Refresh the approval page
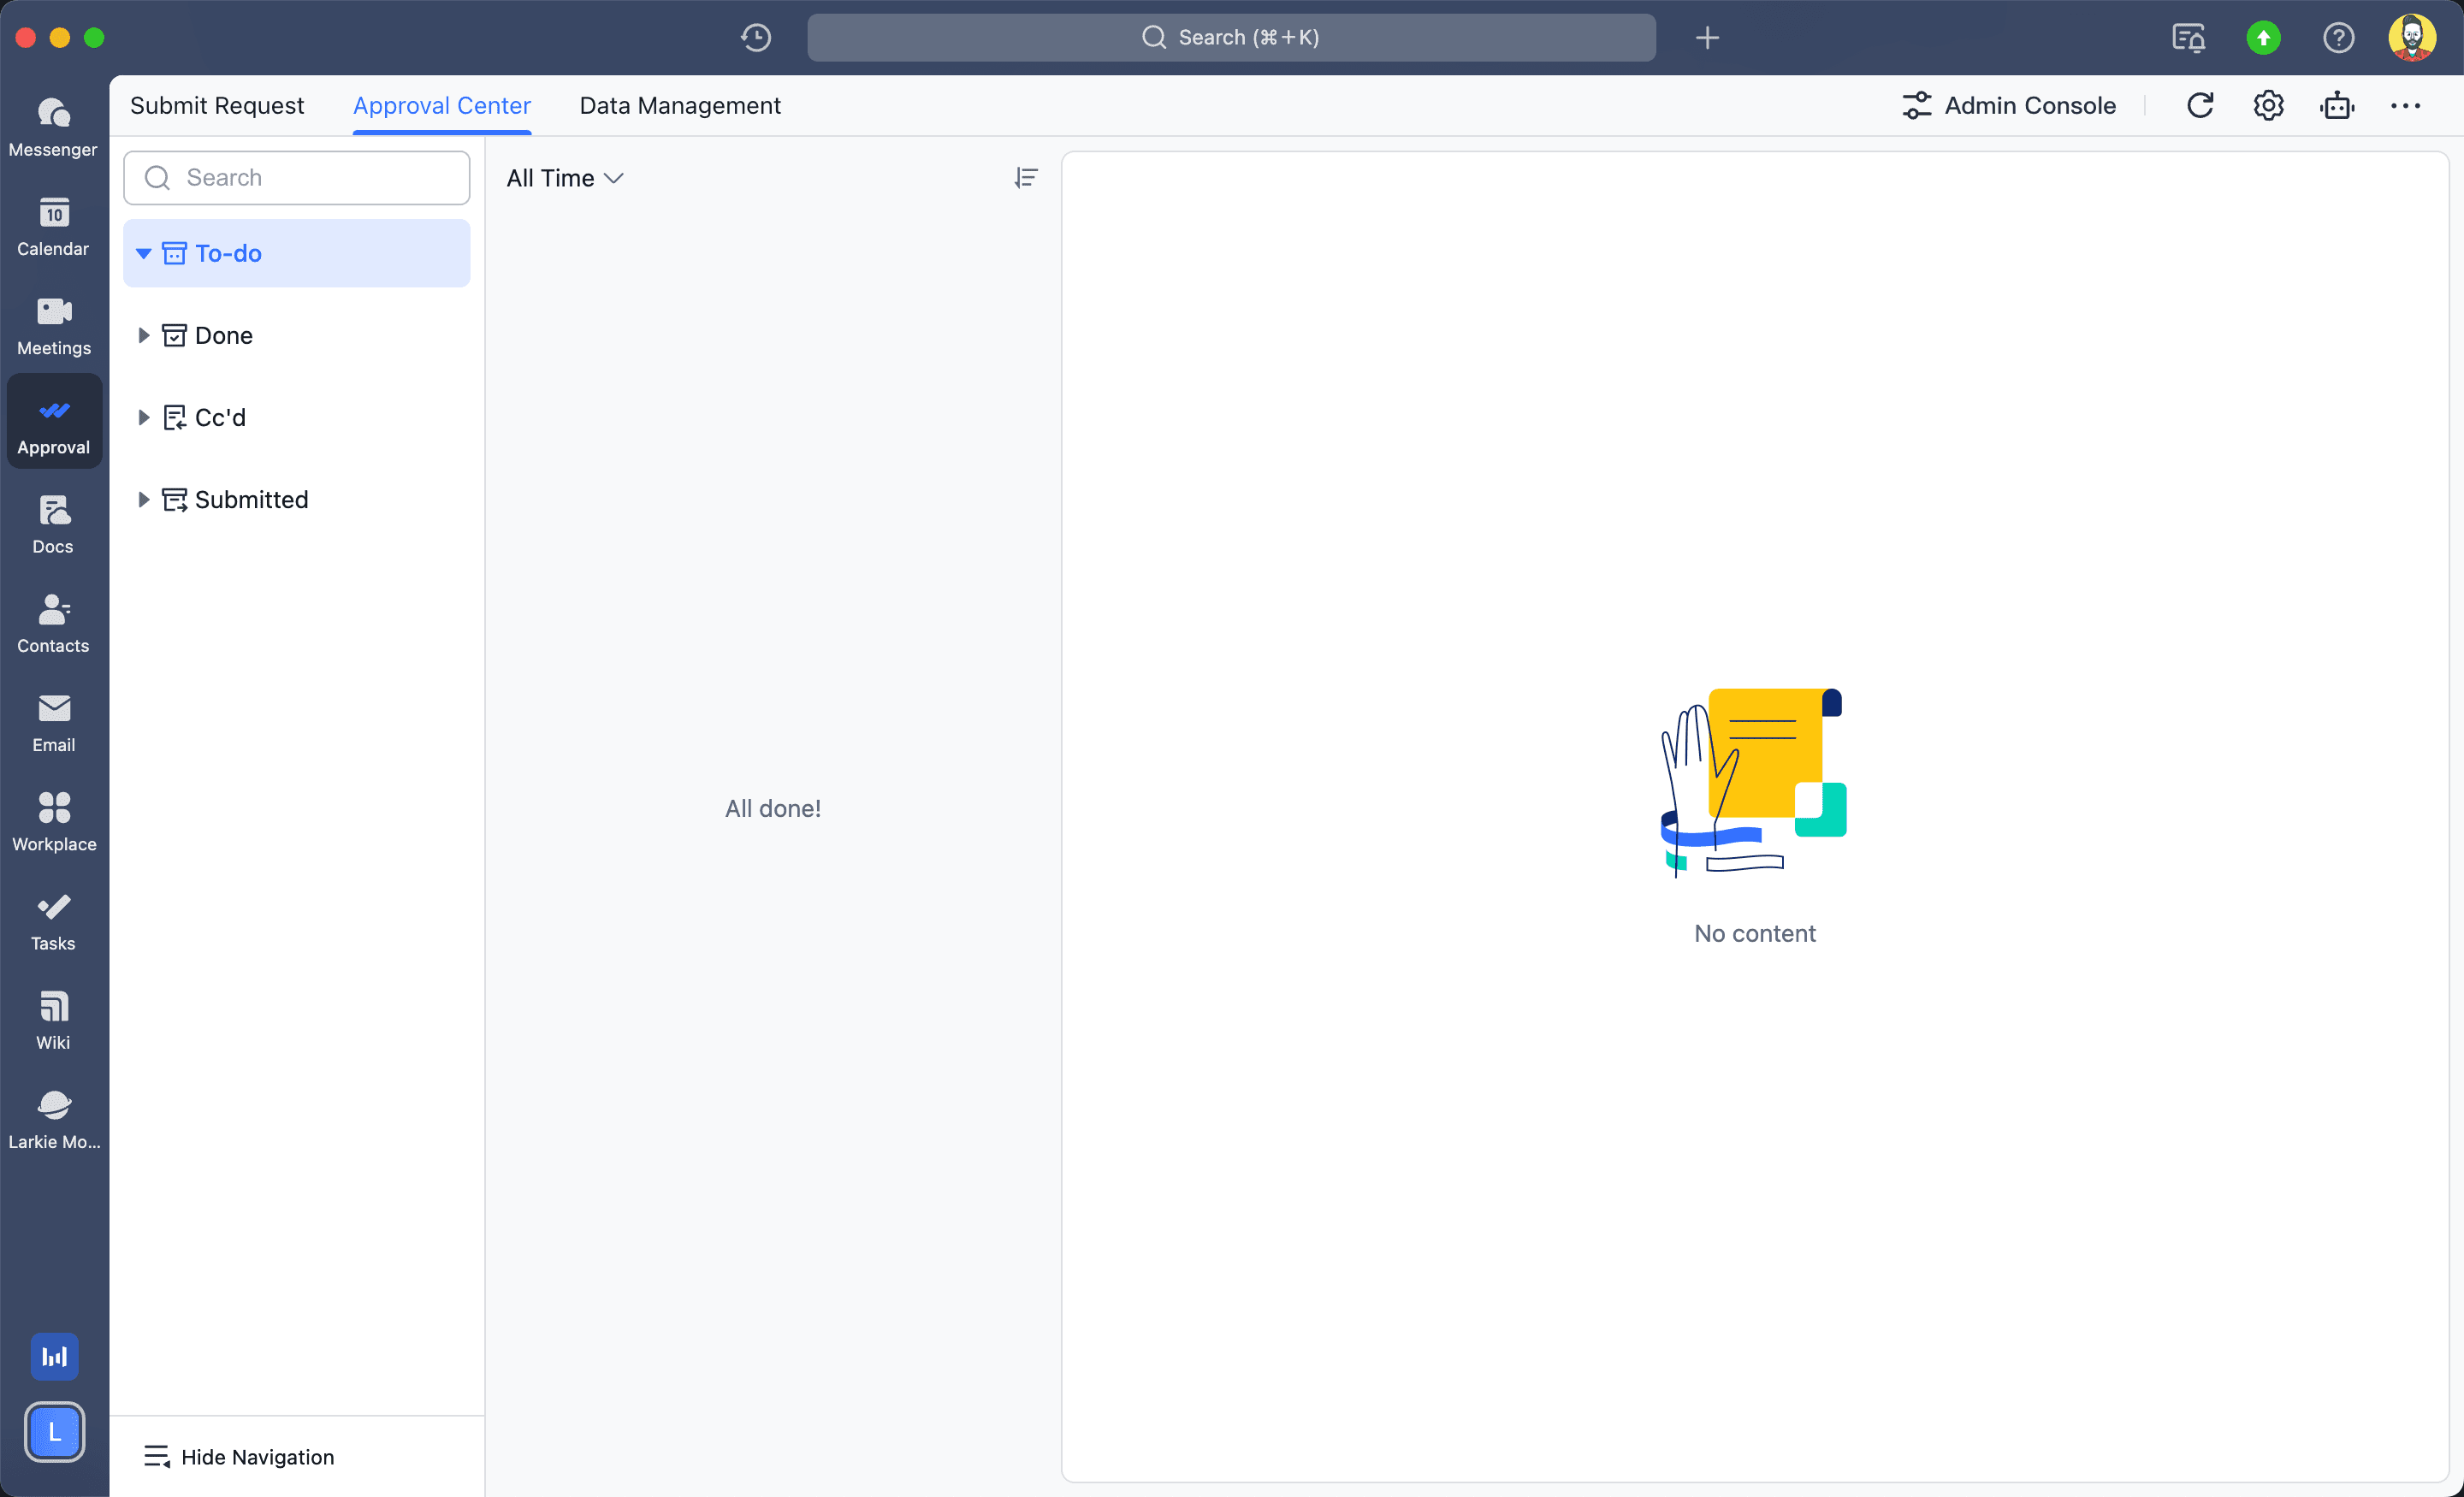Image resolution: width=2464 pixels, height=1497 pixels. (2199, 105)
